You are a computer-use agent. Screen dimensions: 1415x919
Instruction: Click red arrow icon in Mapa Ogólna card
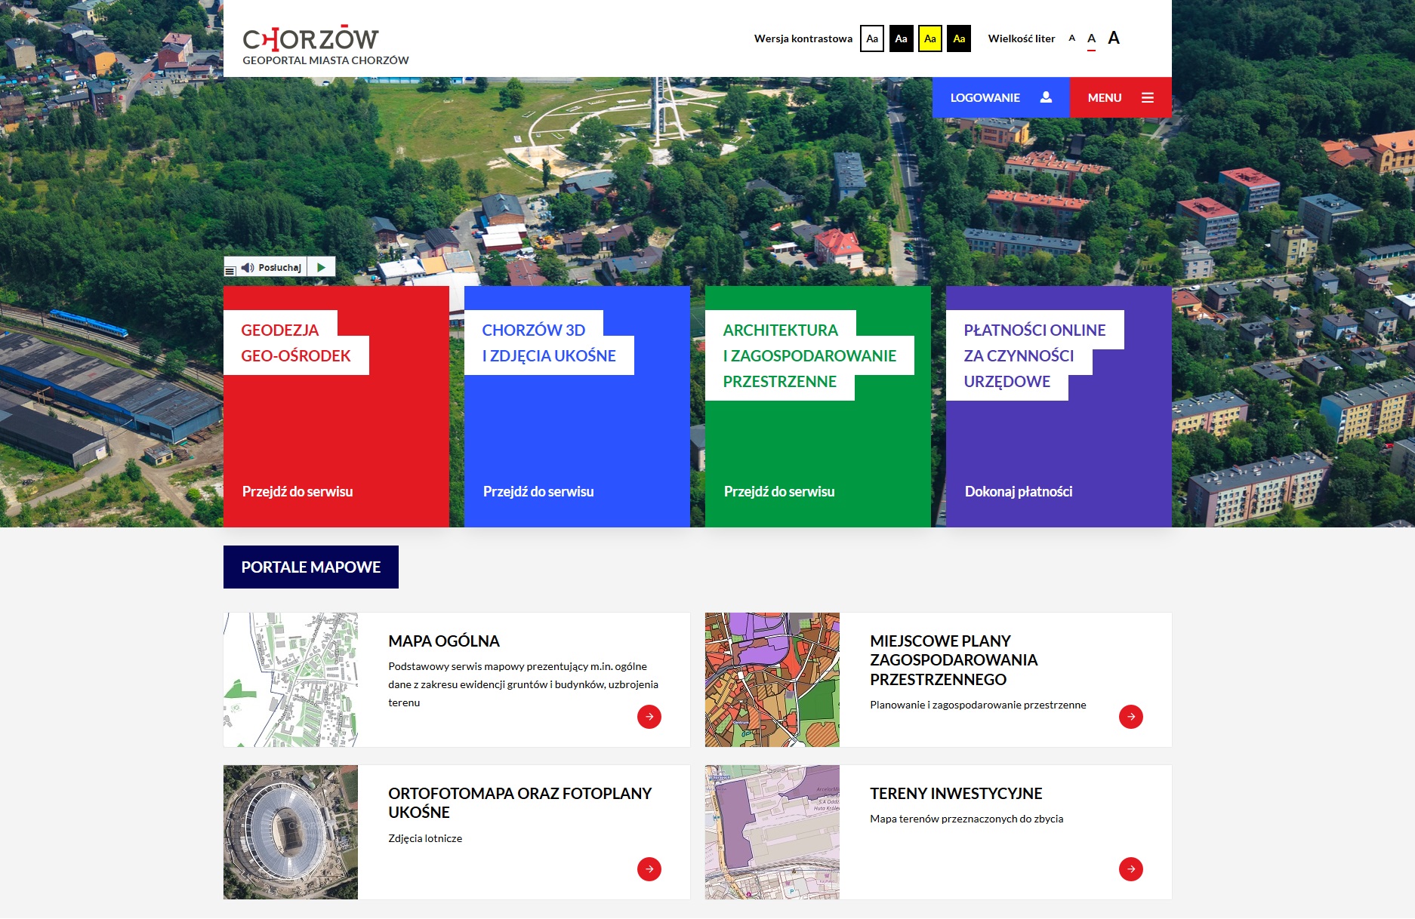[649, 717]
